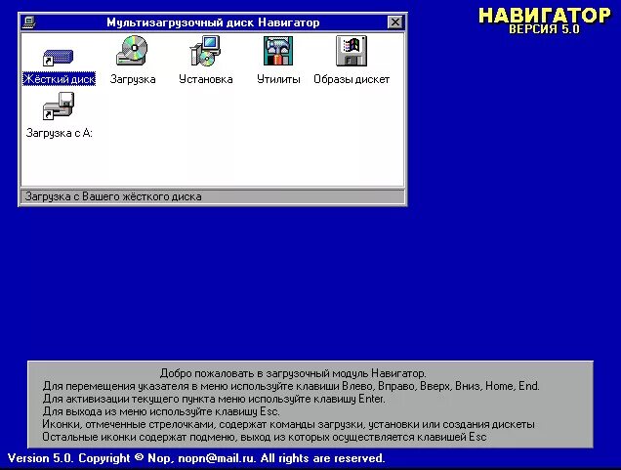Click the nopn@mail.ru email address
Screen dimensions: 621x470
[216, 458]
